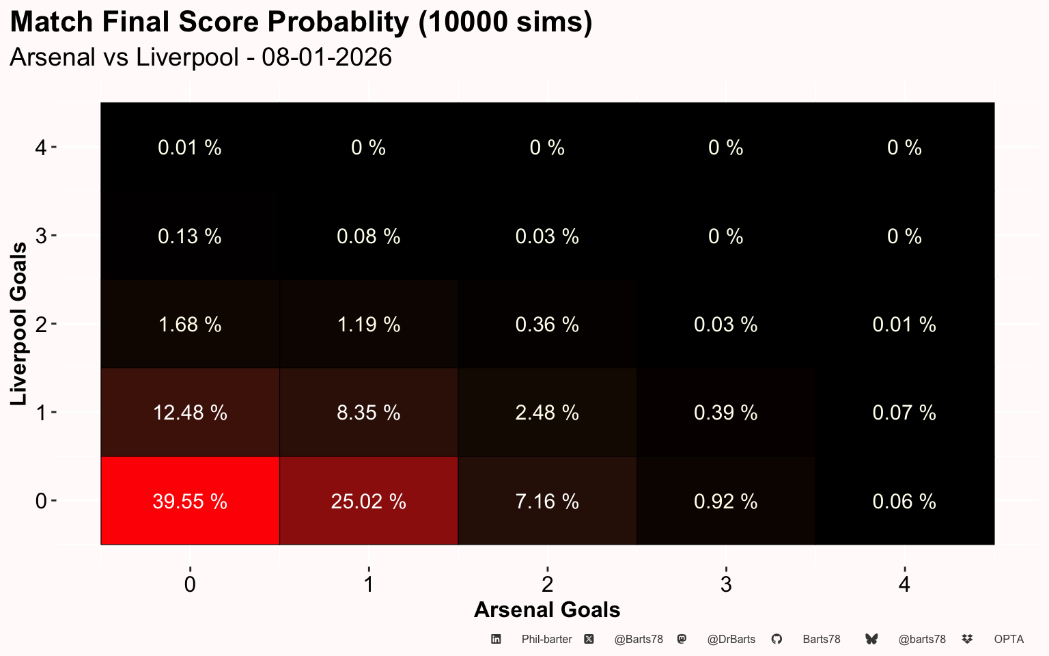Click the LinkedIn icon in footer
Screen dimensions: 1049x656
tap(496, 639)
